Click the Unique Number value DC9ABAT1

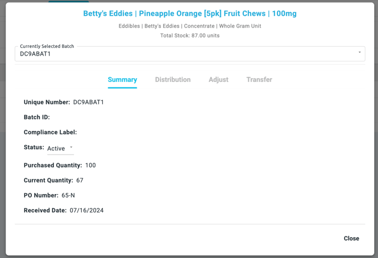pos(88,102)
